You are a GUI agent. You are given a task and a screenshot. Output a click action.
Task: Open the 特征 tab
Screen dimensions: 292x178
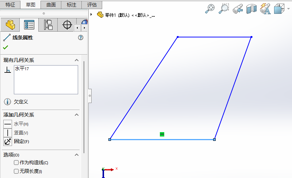pos(10,5)
